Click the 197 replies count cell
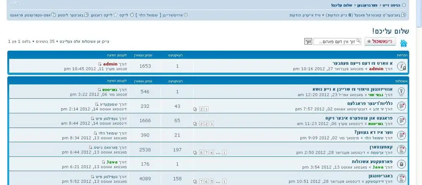 177,150
